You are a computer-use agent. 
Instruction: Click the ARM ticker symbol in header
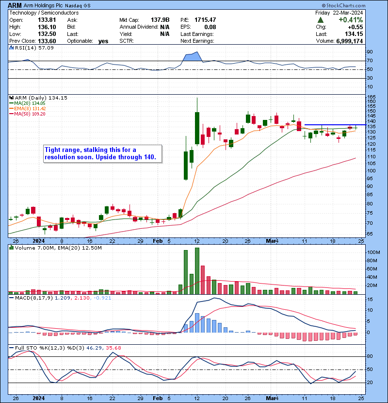tap(15, 5)
